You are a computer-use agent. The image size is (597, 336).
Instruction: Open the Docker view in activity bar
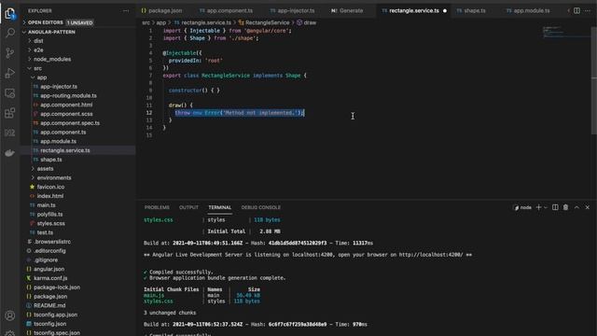click(x=10, y=152)
